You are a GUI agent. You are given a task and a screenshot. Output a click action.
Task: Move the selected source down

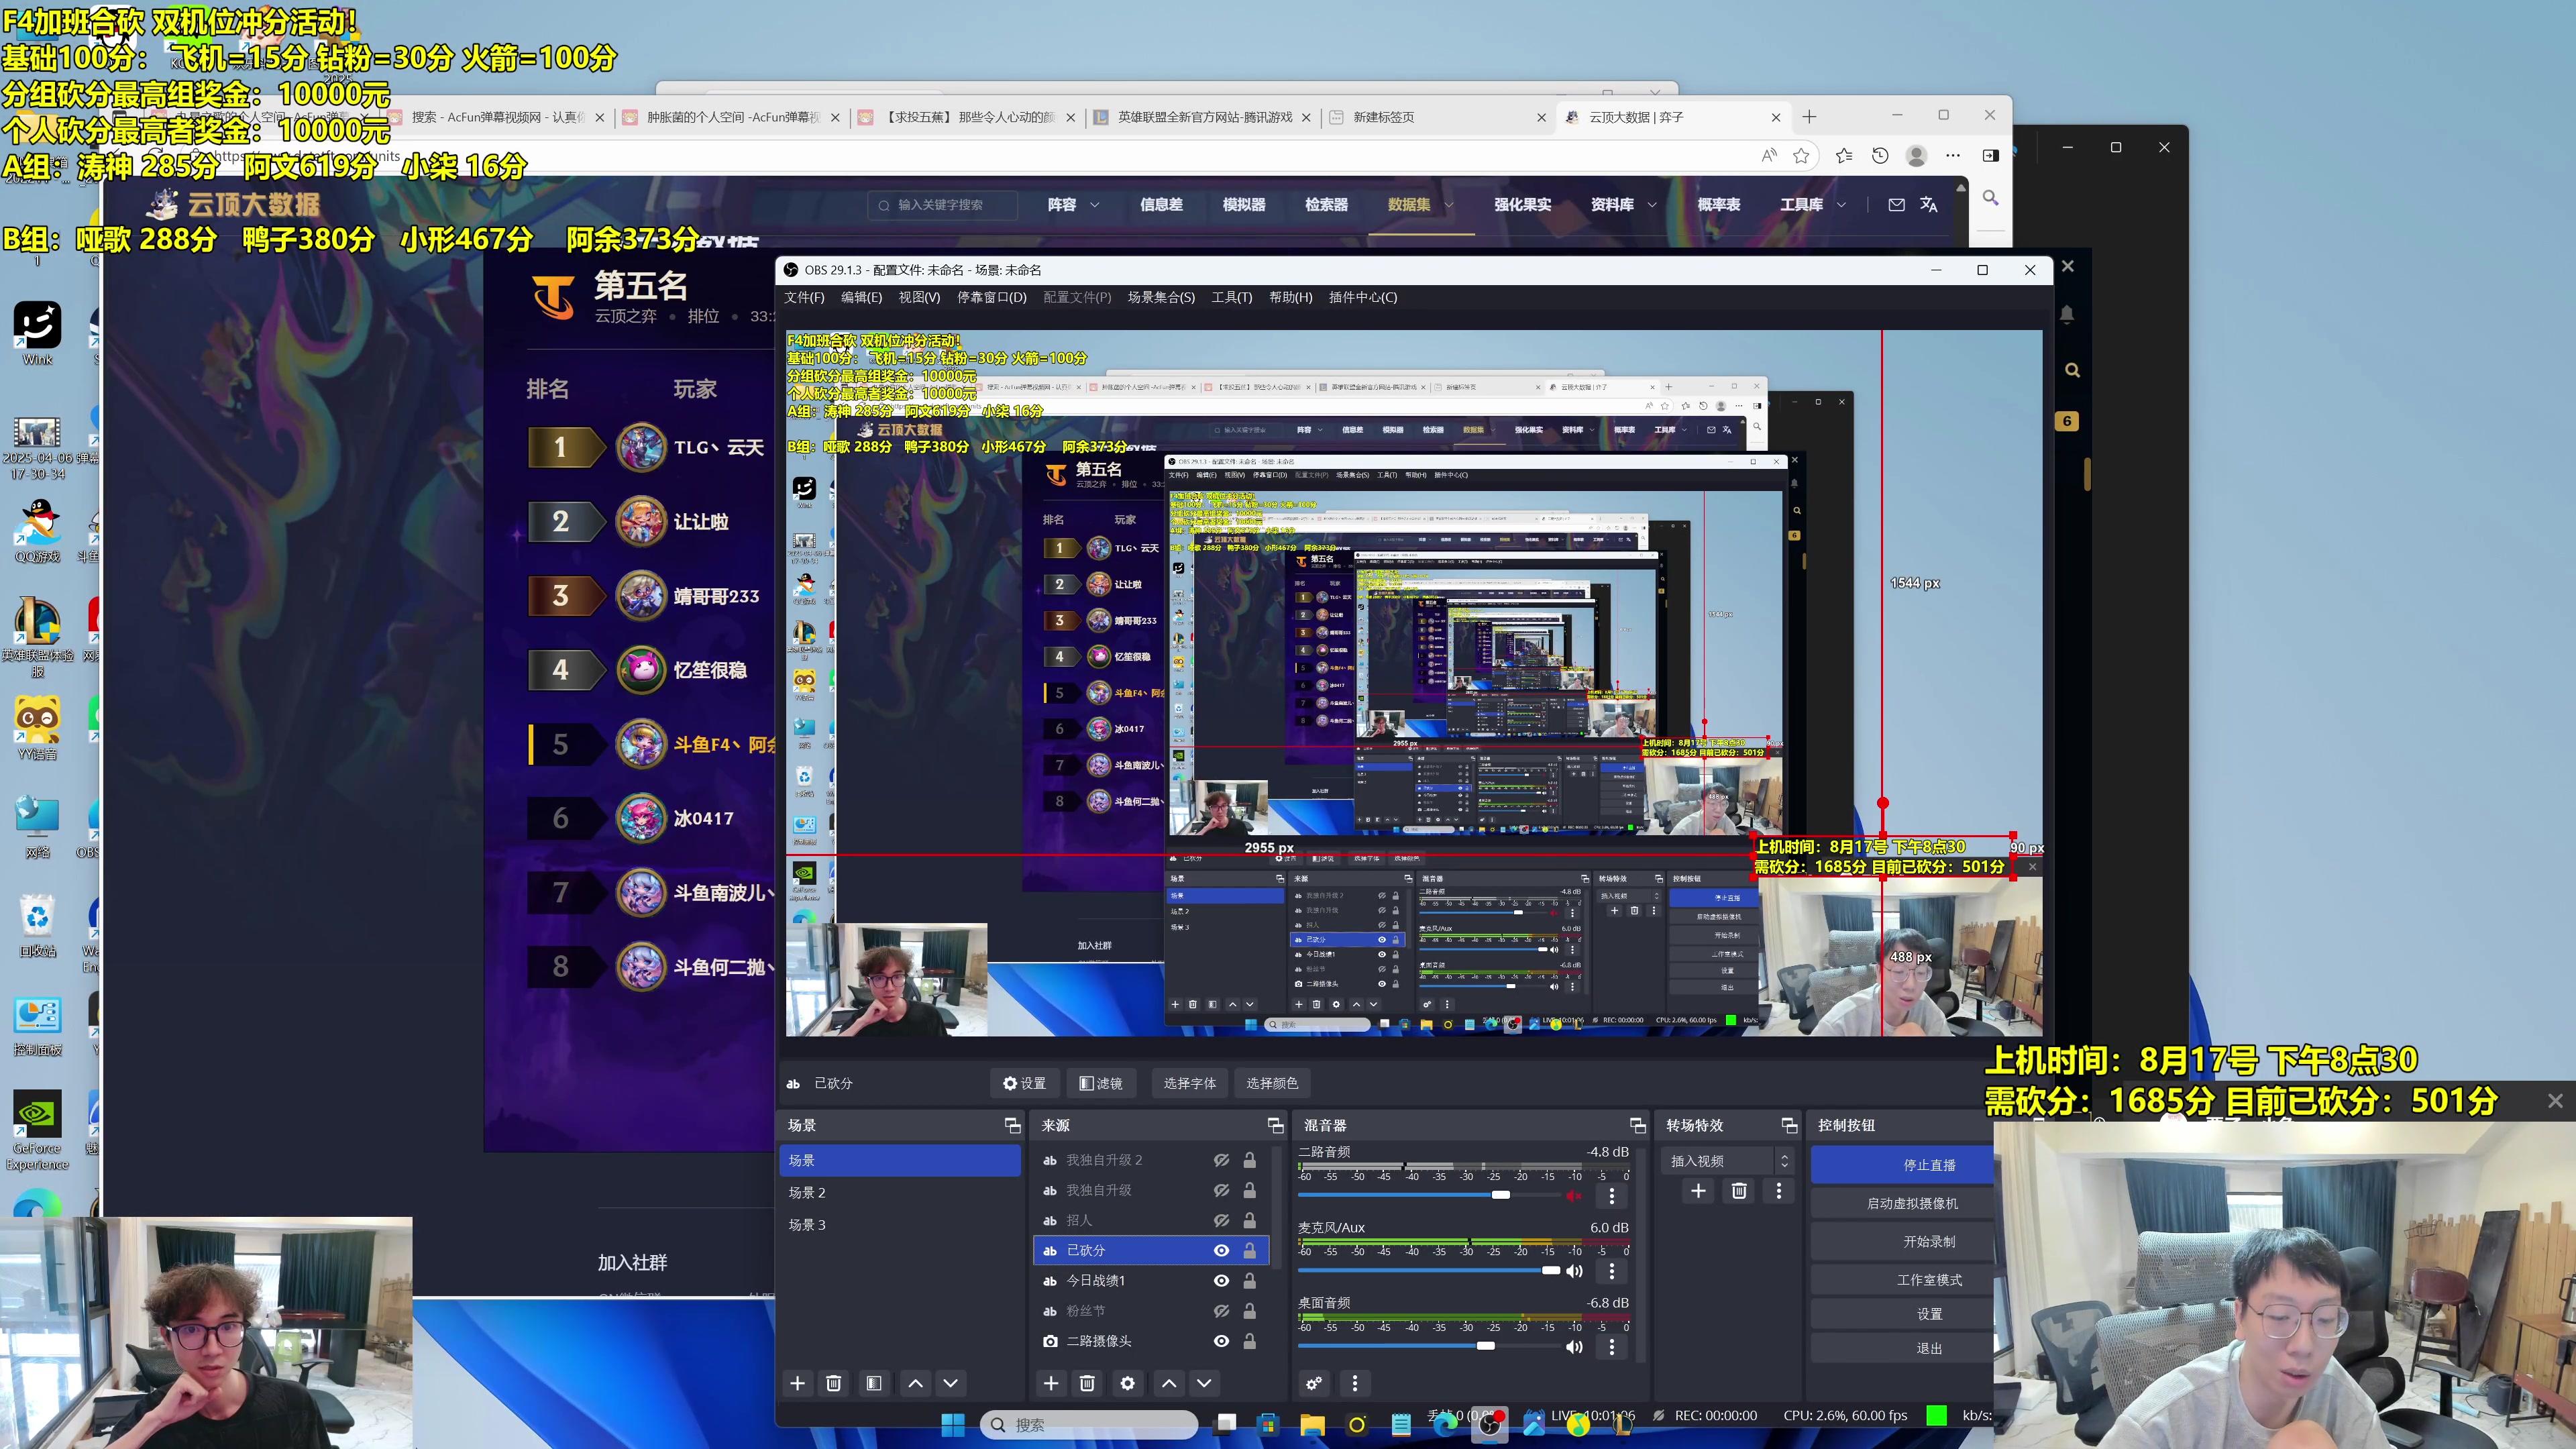1204,1383
